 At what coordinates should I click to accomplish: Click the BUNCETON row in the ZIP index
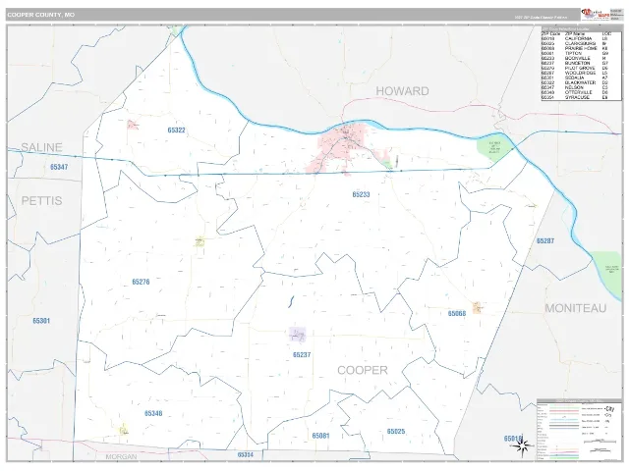point(575,63)
